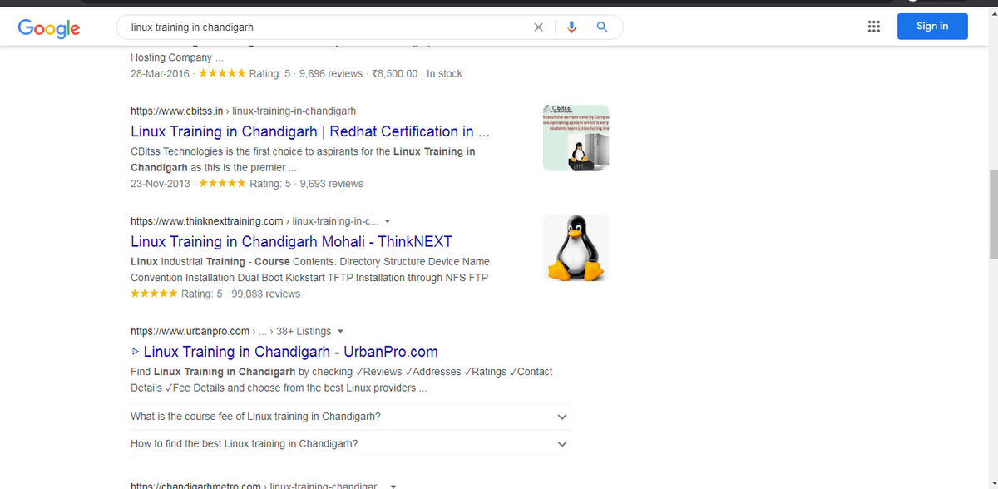
Task: Click the '38+ Listings' text
Action: pyautogui.click(x=304, y=331)
